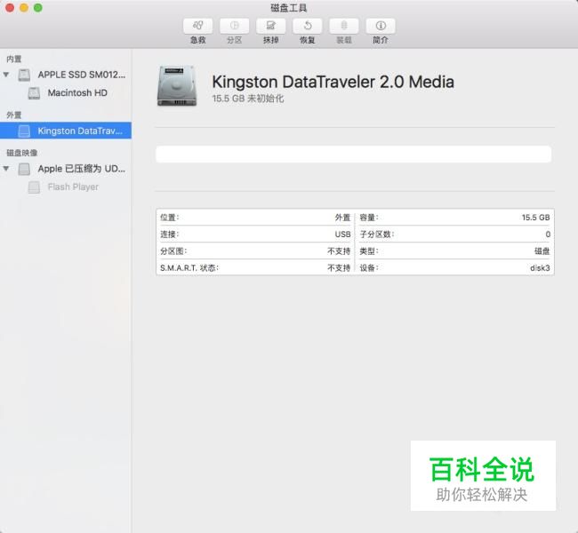This screenshot has width=578, height=533.
Task: Click the 15.5 GB 未初始化 subtitle
Action: pyautogui.click(x=248, y=99)
